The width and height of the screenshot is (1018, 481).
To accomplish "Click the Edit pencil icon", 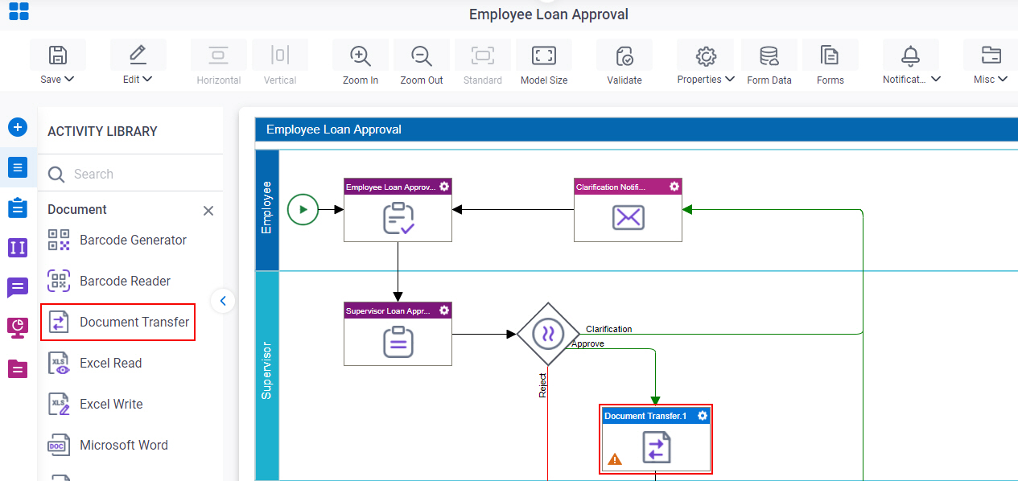I will pos(138,55).
